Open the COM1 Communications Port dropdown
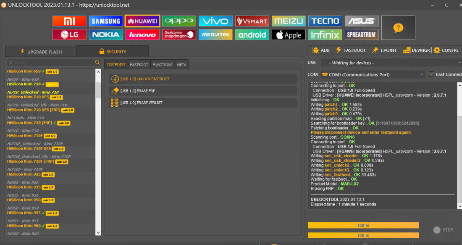This screenshot has width=462, height=245. coord(373,74)
